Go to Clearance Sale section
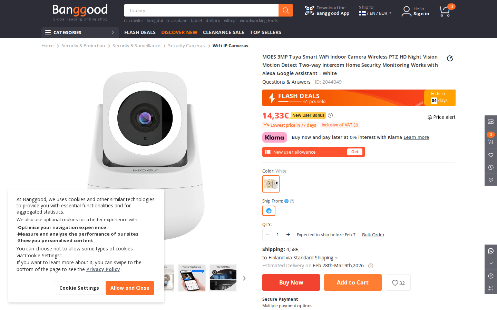 click(223, 32)
